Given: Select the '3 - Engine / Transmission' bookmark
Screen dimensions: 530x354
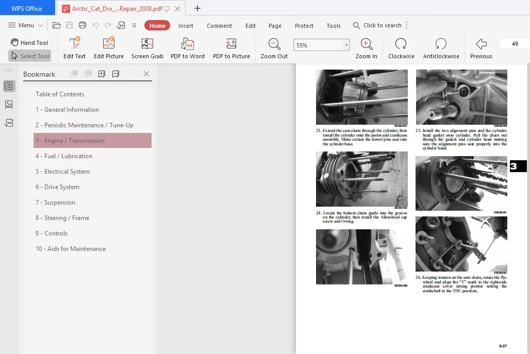Looking at the screenshot, I should pyautogui.click(x=92, y=141).
